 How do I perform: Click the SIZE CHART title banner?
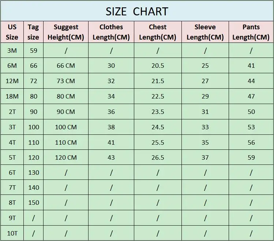point(137,11)
